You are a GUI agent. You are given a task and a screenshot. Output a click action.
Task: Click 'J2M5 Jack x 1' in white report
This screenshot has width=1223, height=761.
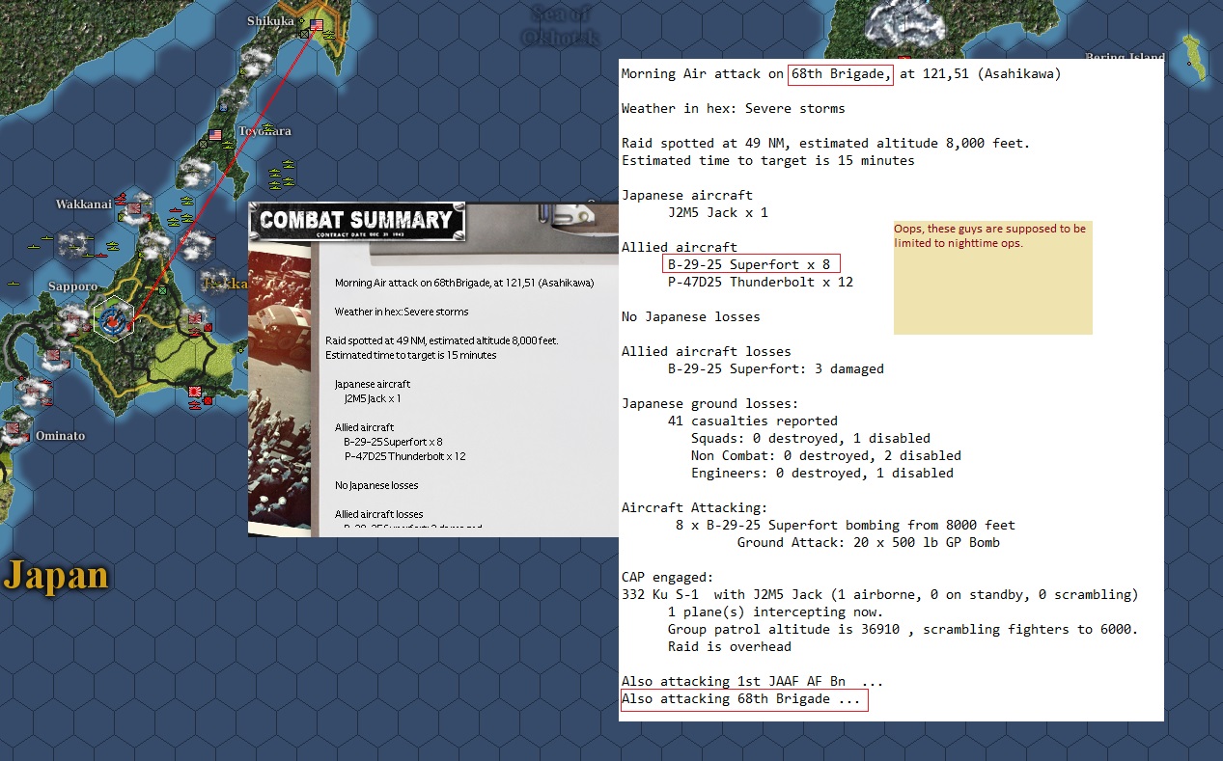tap(718, 212)
